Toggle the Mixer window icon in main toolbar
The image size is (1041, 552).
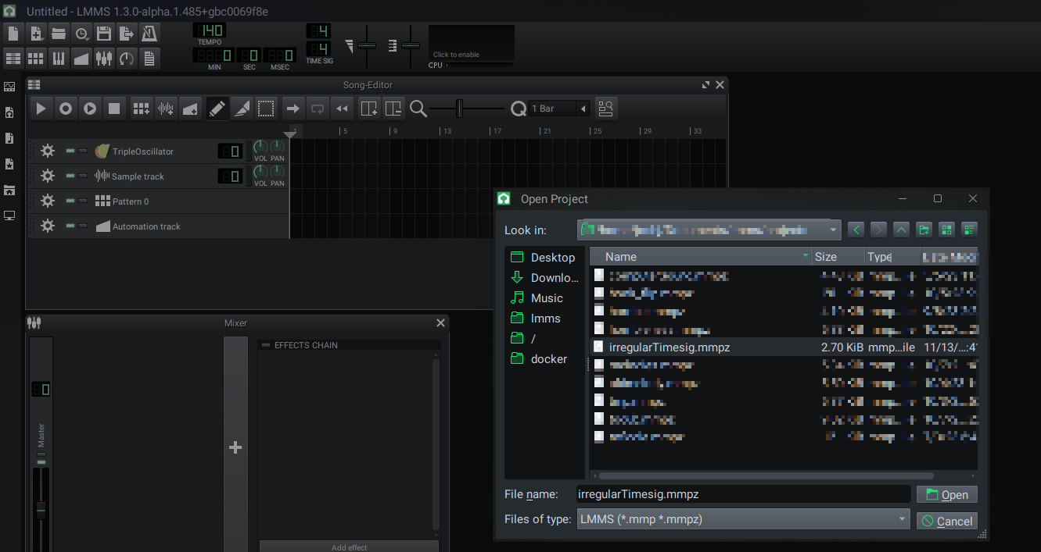pos(104,58)
